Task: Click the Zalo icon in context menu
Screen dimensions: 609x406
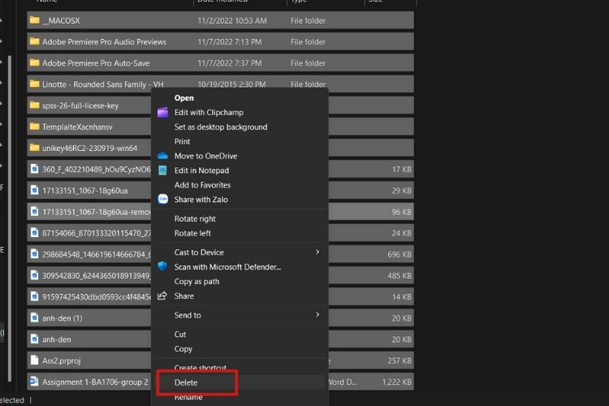Action: 163,200
